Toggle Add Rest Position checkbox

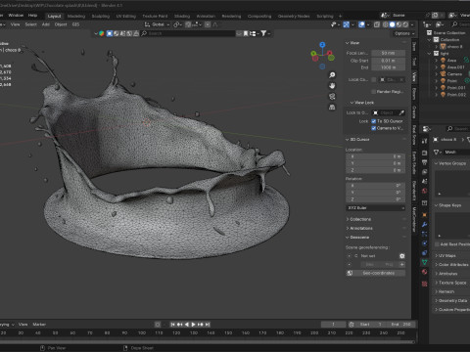pos(437,244)
